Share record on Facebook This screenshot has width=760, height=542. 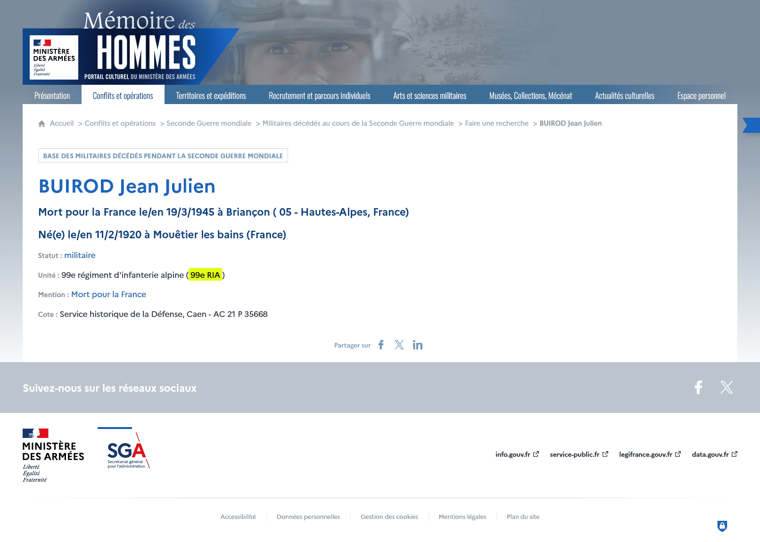coord(381,345)
